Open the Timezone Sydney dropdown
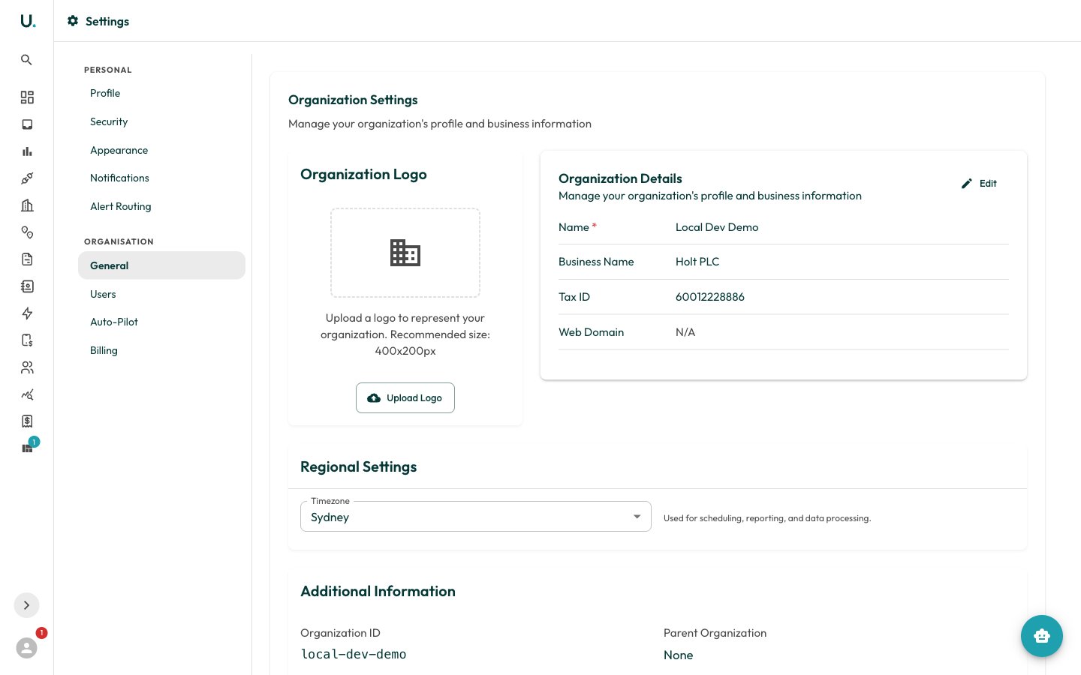 pyautogui.click(x=475, y=517)
